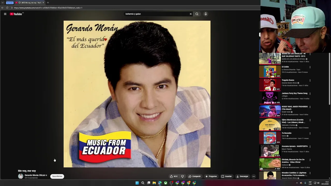Dislike the video with thumbs-down
Viewport: 331px width, 186px height.
(183, 176)
